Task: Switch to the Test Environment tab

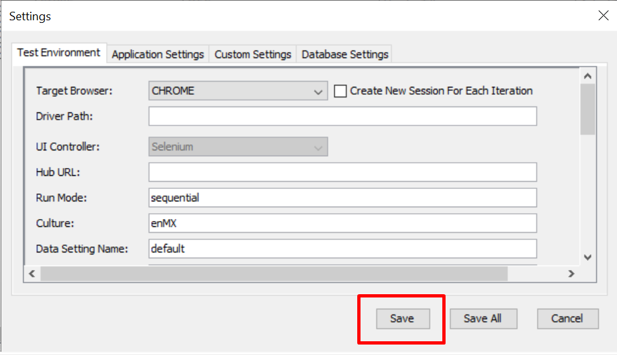Action: coord(59,53)
